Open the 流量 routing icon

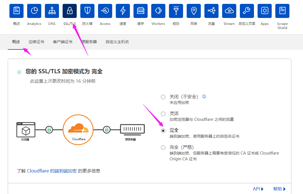[x=211, y=11]
